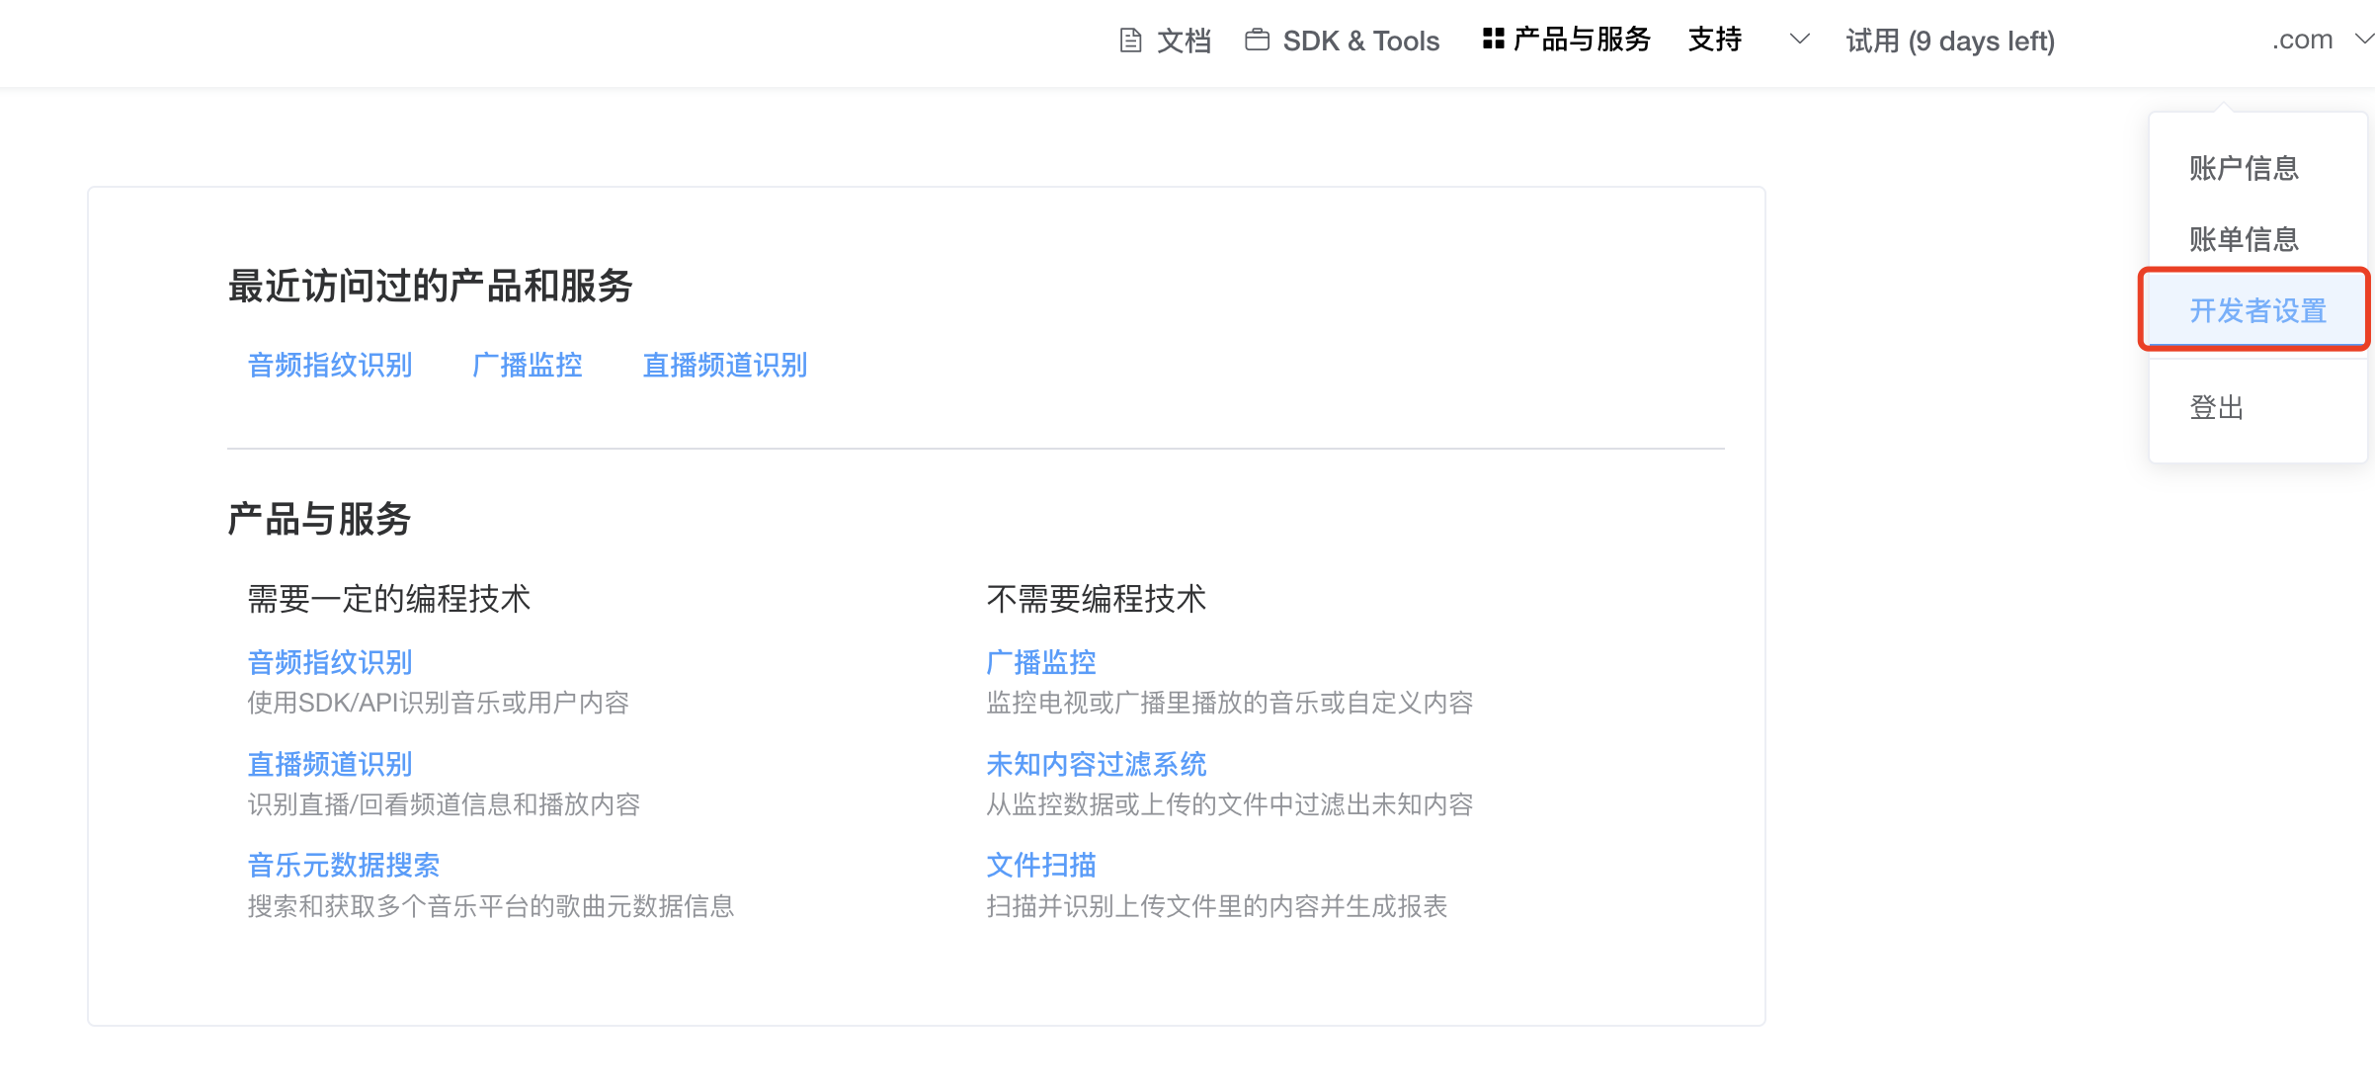Click subheading 不需要编程技术

1097,599
